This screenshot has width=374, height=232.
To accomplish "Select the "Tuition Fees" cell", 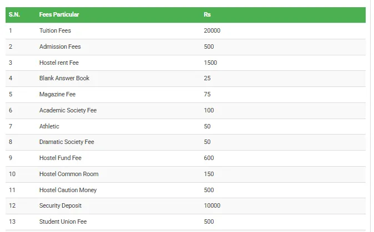I will pos(55,30).
